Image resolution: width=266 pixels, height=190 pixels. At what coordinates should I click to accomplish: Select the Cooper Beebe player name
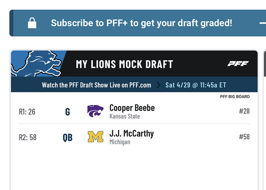point(132,108)
